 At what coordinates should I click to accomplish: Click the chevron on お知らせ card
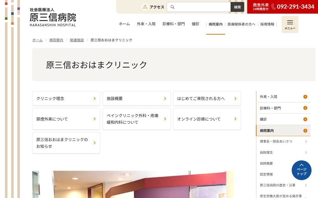coord(94,143)
